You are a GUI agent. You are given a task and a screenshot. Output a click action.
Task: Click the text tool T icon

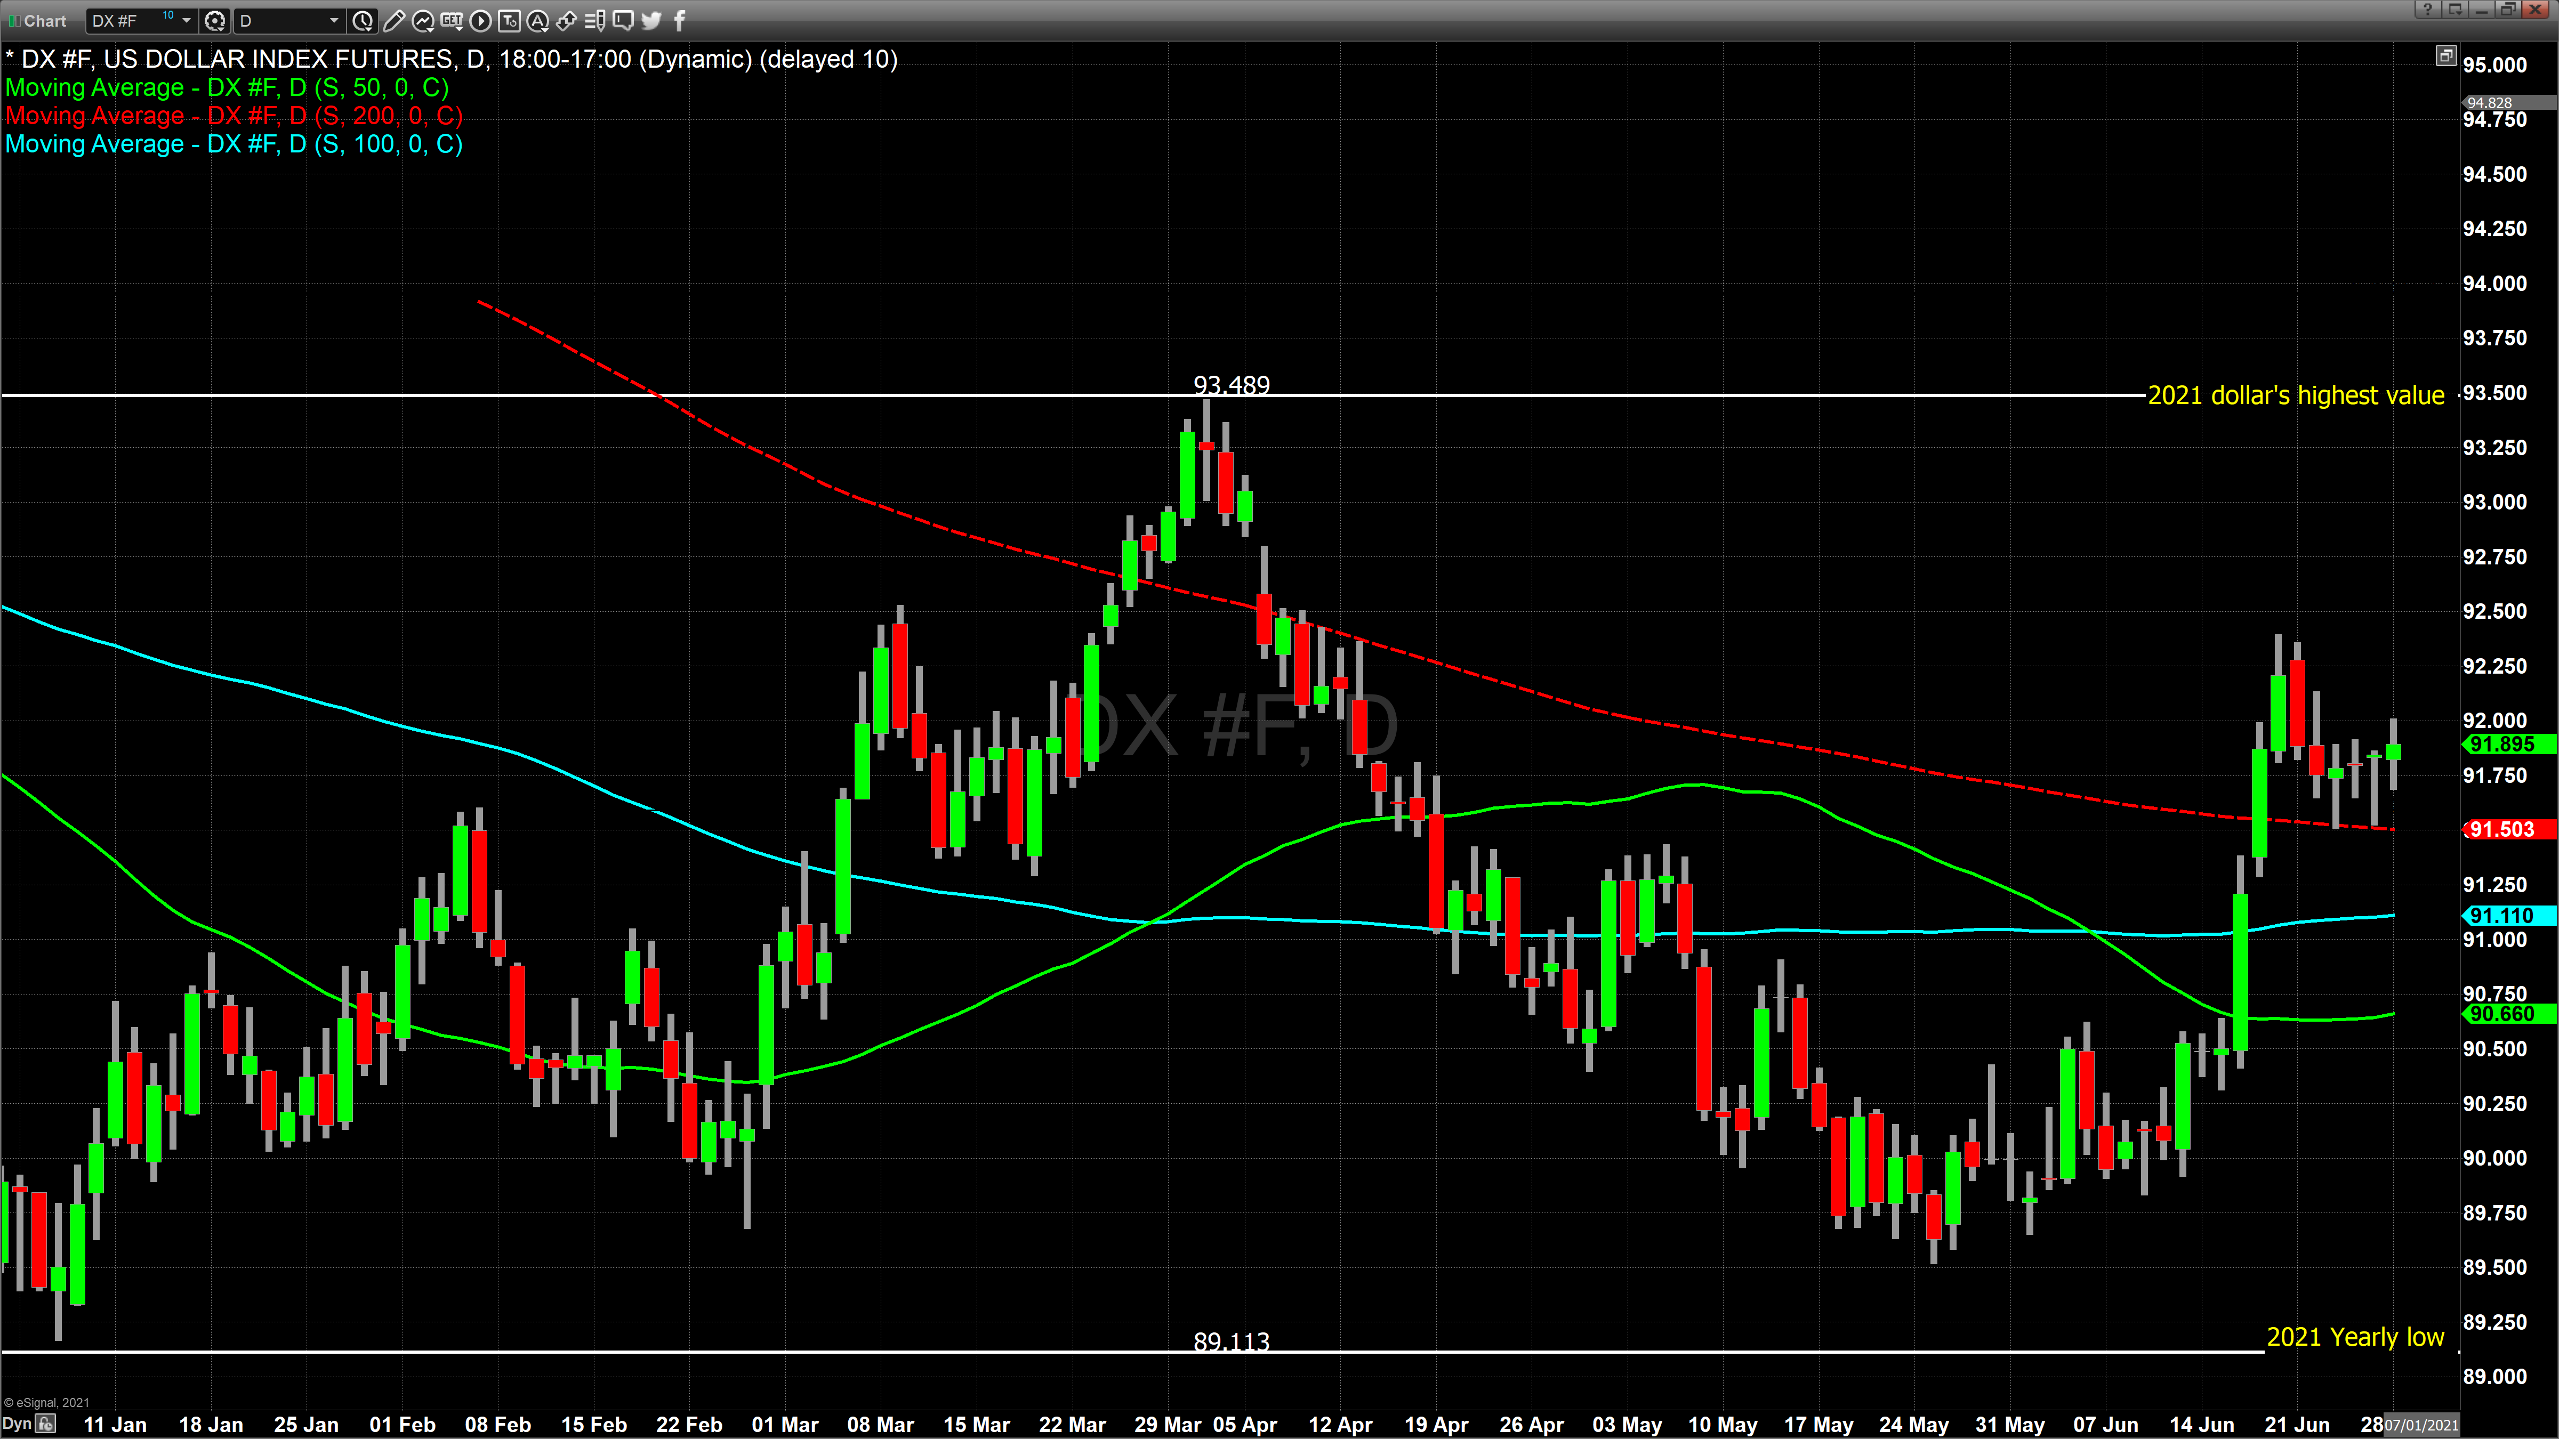click(509, 20)
